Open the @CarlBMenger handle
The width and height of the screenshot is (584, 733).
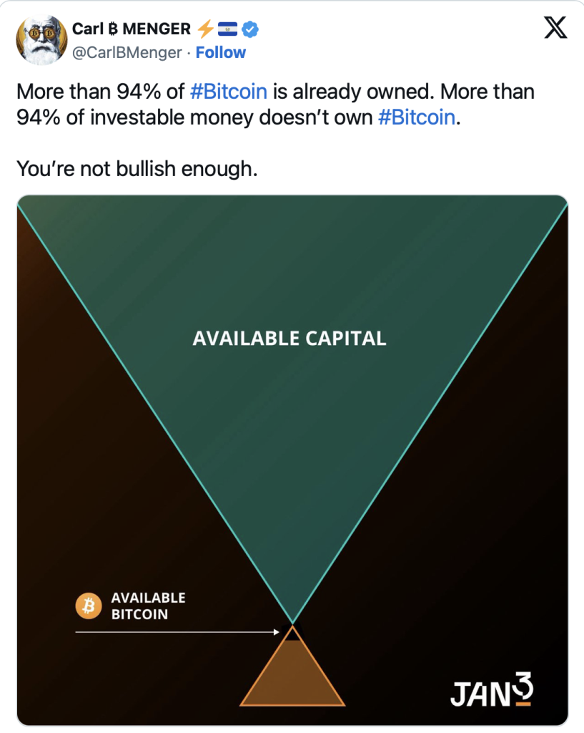pos(127,52)
